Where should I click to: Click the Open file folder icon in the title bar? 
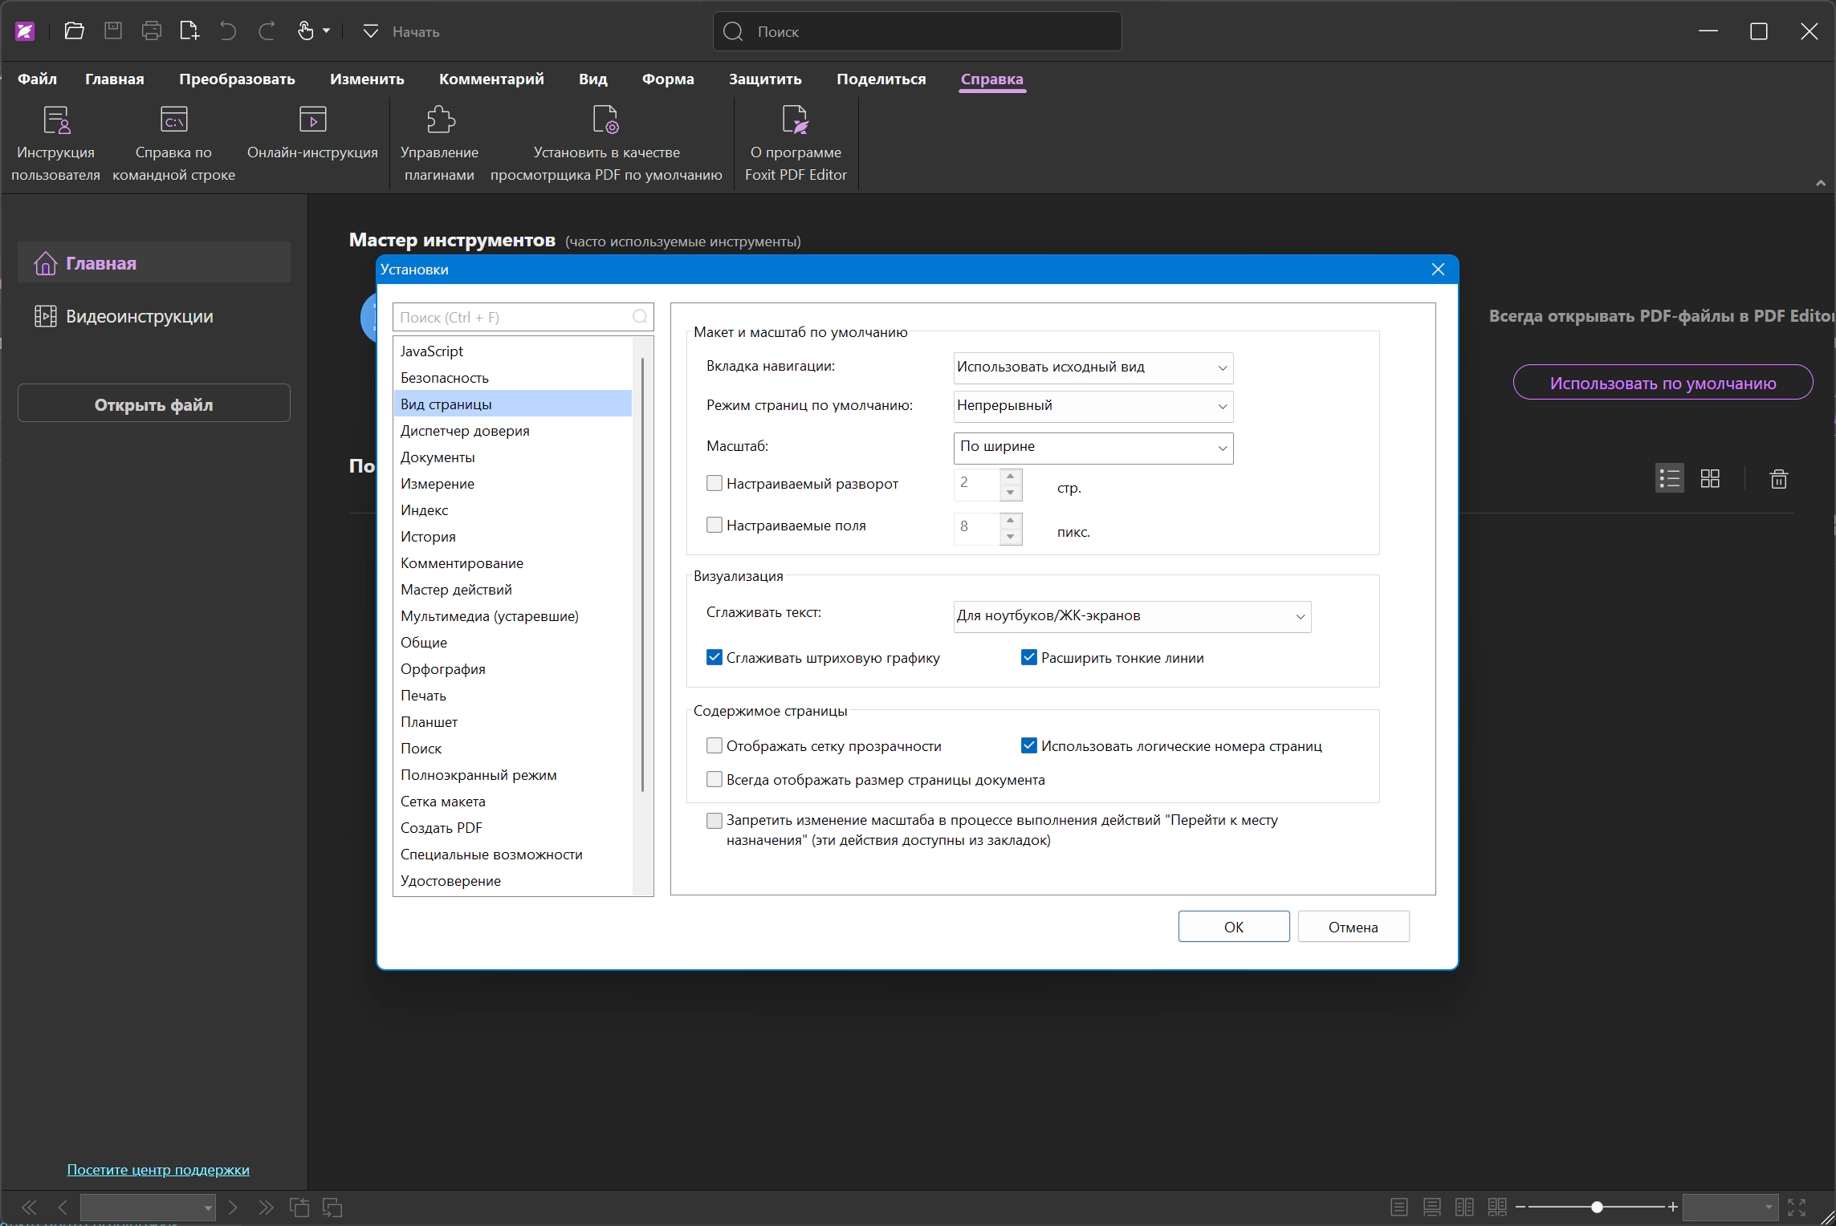[x=74, y=31]
